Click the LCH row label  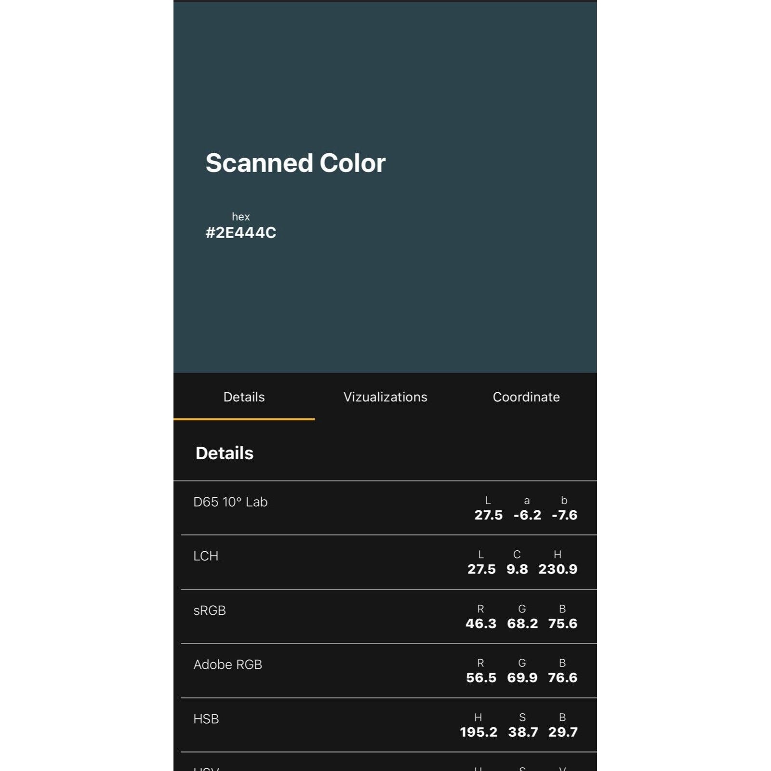pos(206,556)
